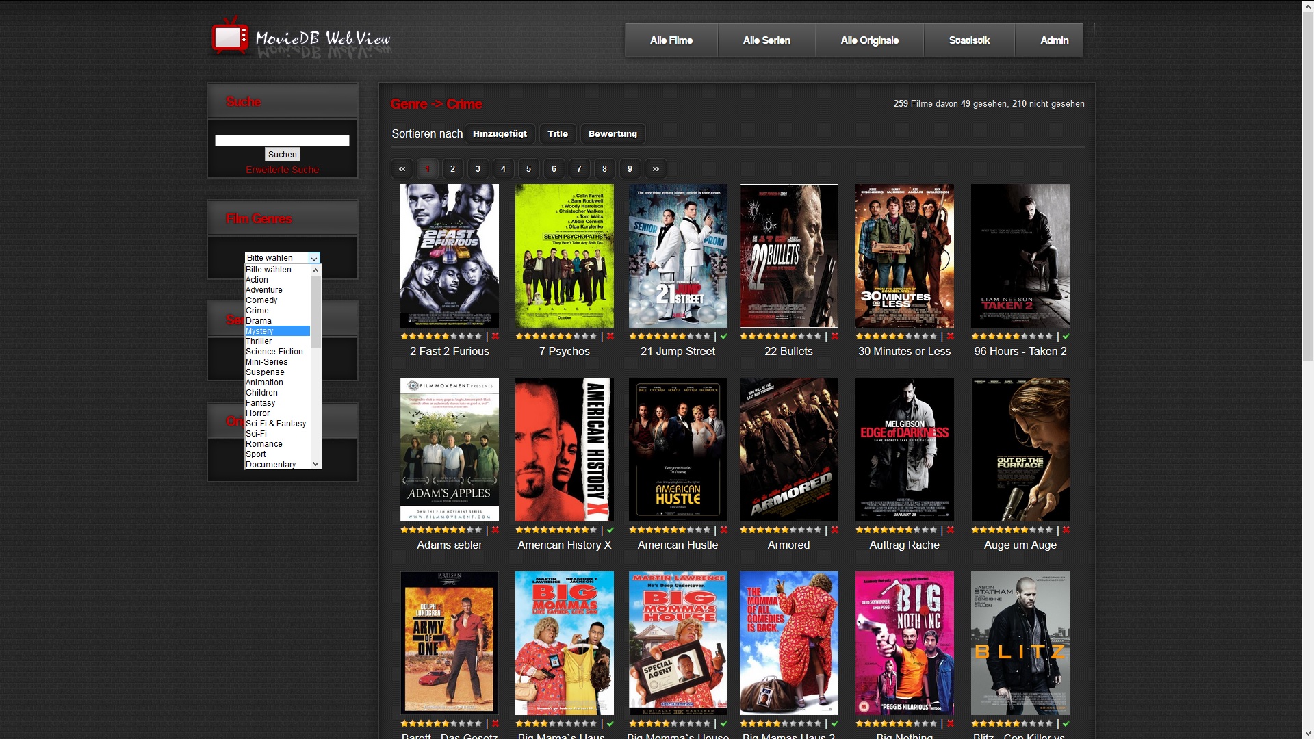Click red X unseen icon under 2 Fast 2 Furious

pyautogui.click(x=495, y=336)
